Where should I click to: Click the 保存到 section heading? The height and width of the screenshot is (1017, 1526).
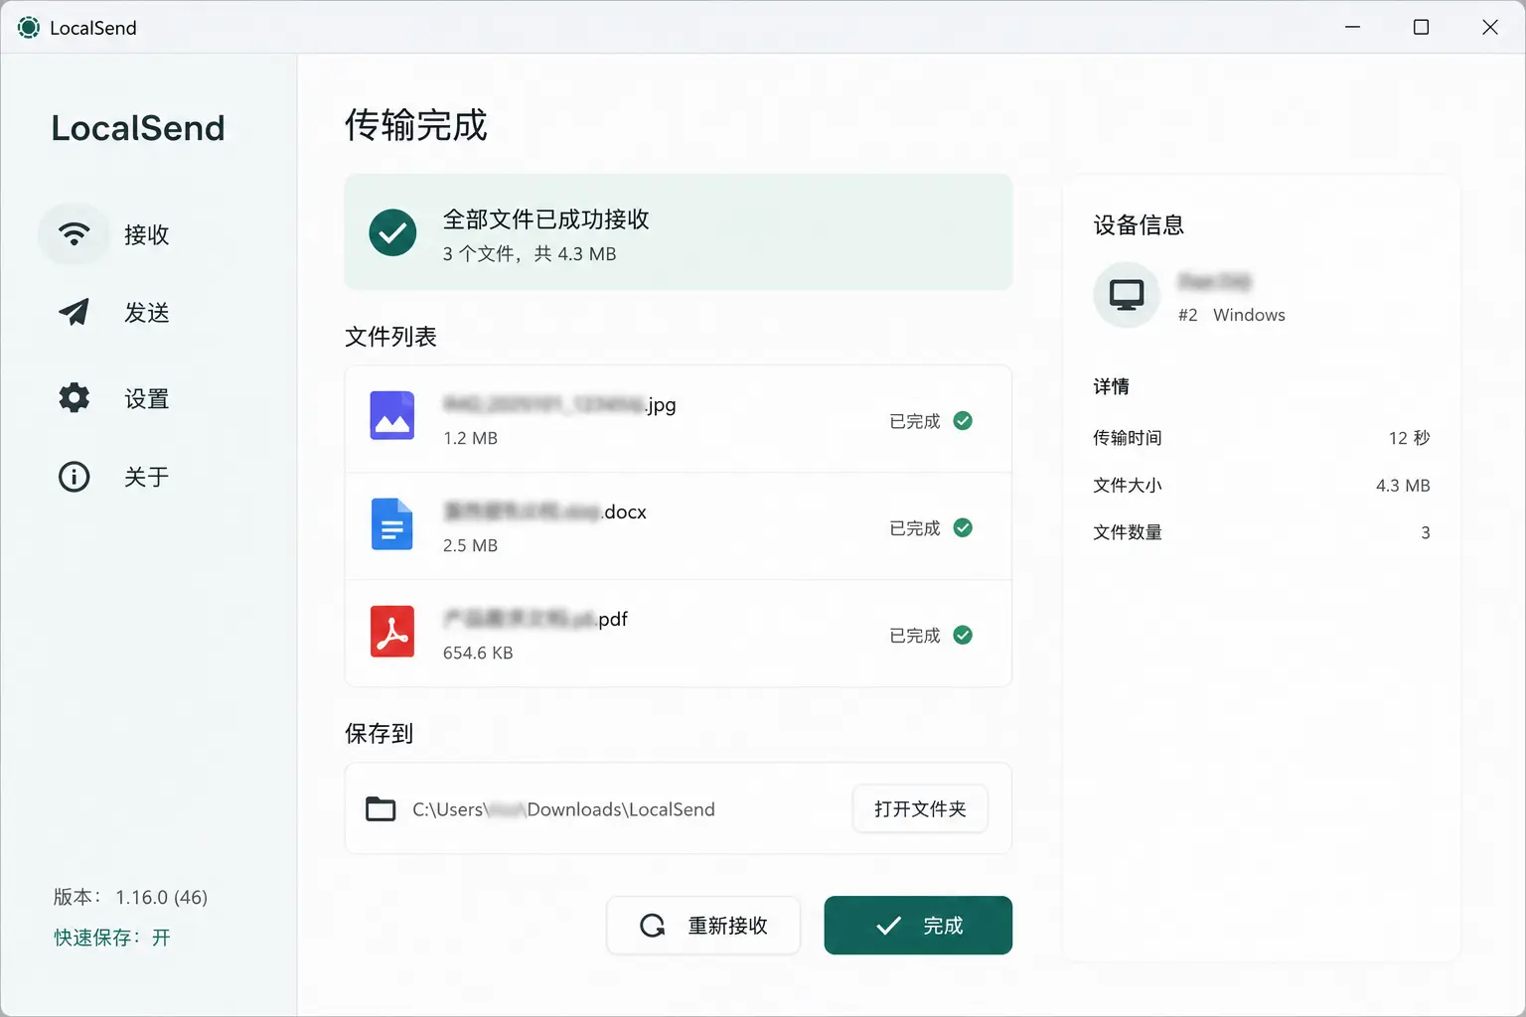click(379, 734)
